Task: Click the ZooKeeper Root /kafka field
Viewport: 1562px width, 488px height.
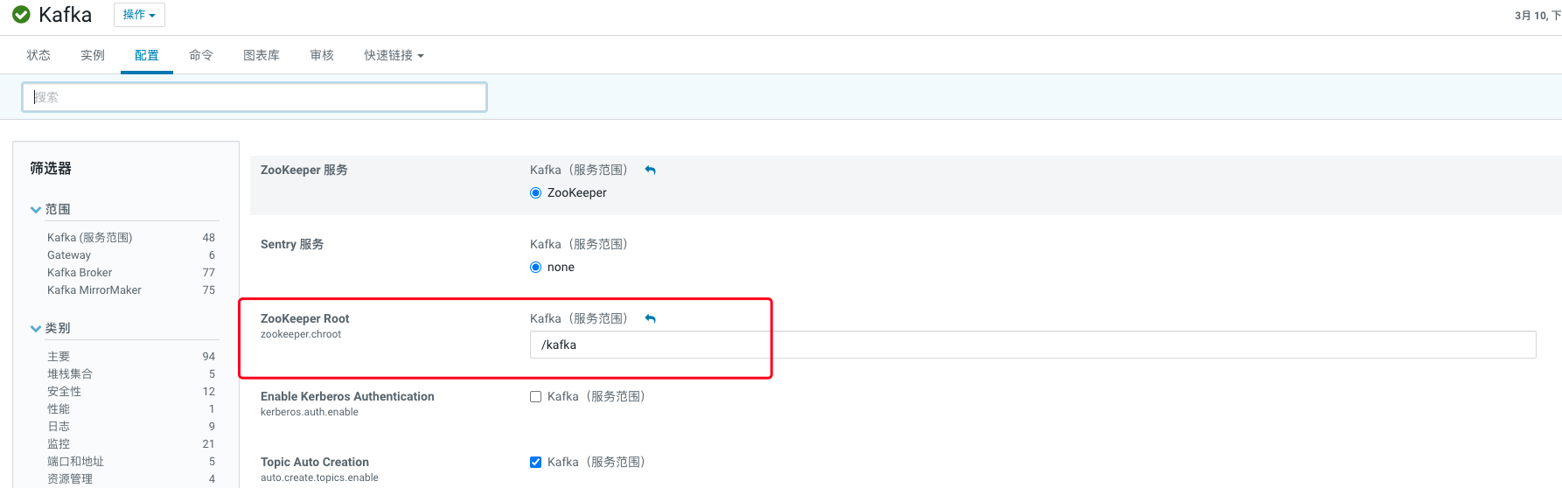Action: [x=1032, y=345]
